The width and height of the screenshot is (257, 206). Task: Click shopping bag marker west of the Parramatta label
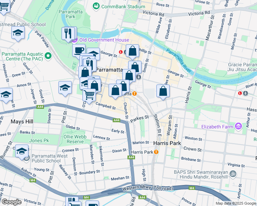click(85, 72)
